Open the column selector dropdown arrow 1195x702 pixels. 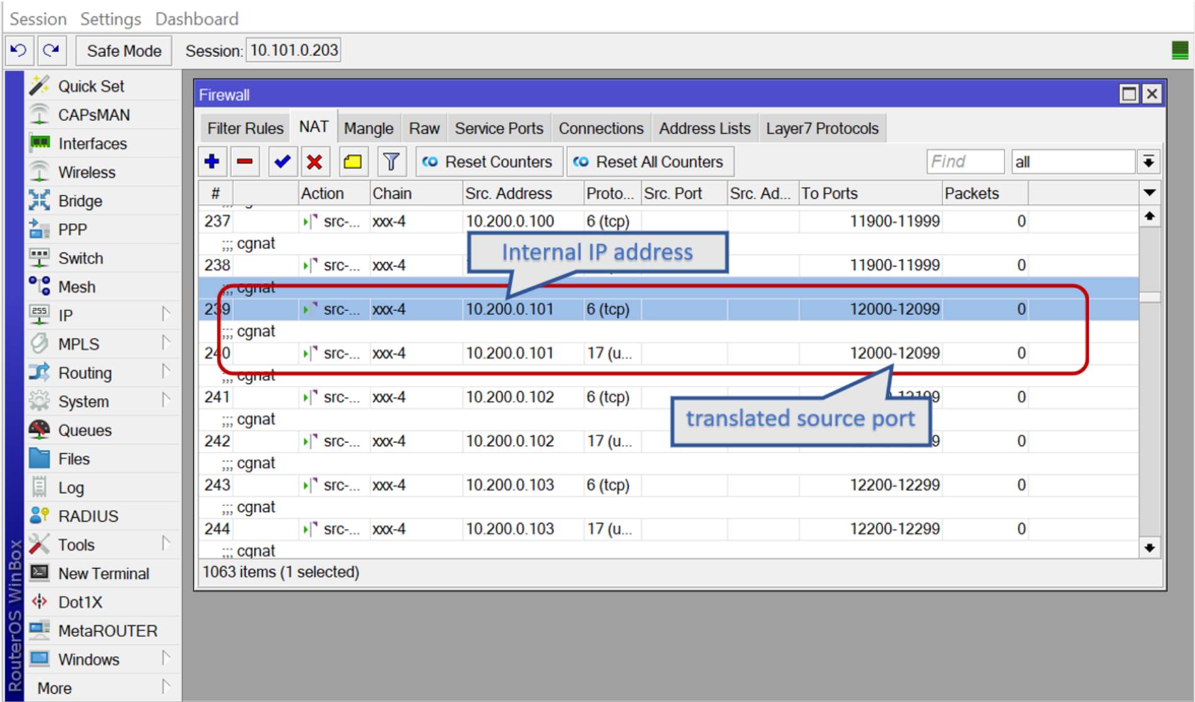1150,193
